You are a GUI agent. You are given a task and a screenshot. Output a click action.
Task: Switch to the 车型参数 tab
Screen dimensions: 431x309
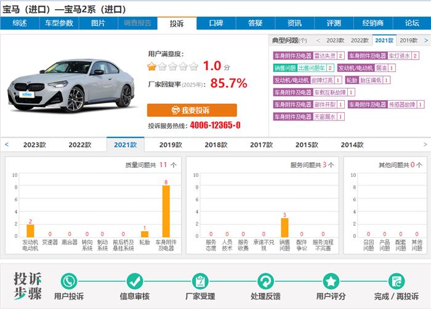pyautogui.click(x=59, y=23)
